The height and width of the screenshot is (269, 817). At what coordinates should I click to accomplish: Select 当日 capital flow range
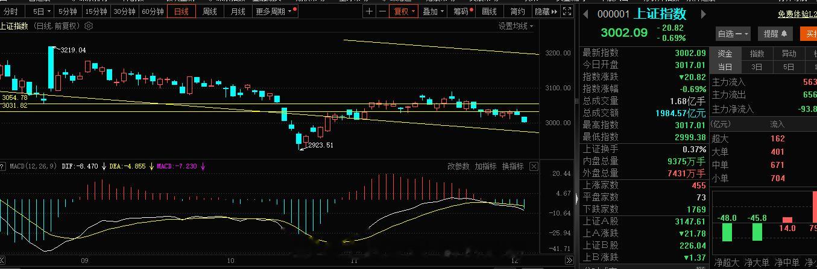(725, 67)
